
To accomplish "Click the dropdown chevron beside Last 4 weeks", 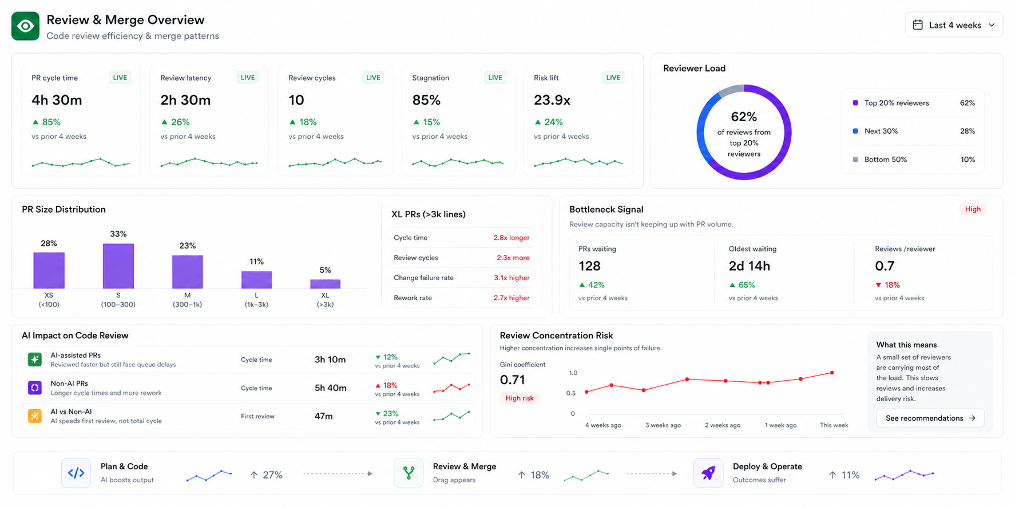I will pyautogui.click(x=992, y=25).
